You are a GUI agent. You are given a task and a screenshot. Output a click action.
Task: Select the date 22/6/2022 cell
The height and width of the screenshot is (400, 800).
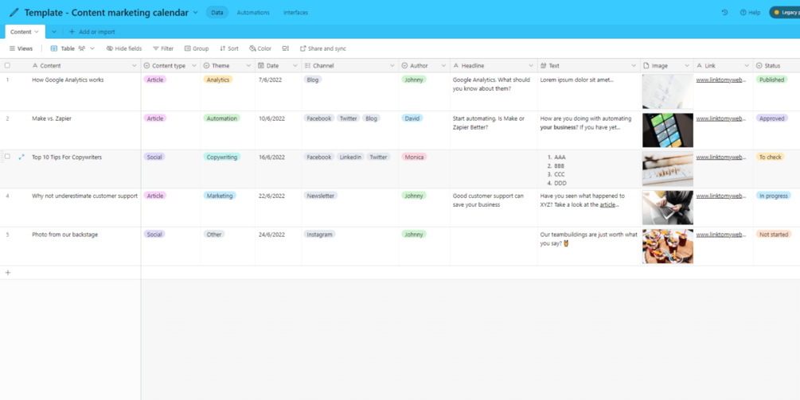(278, 208)
